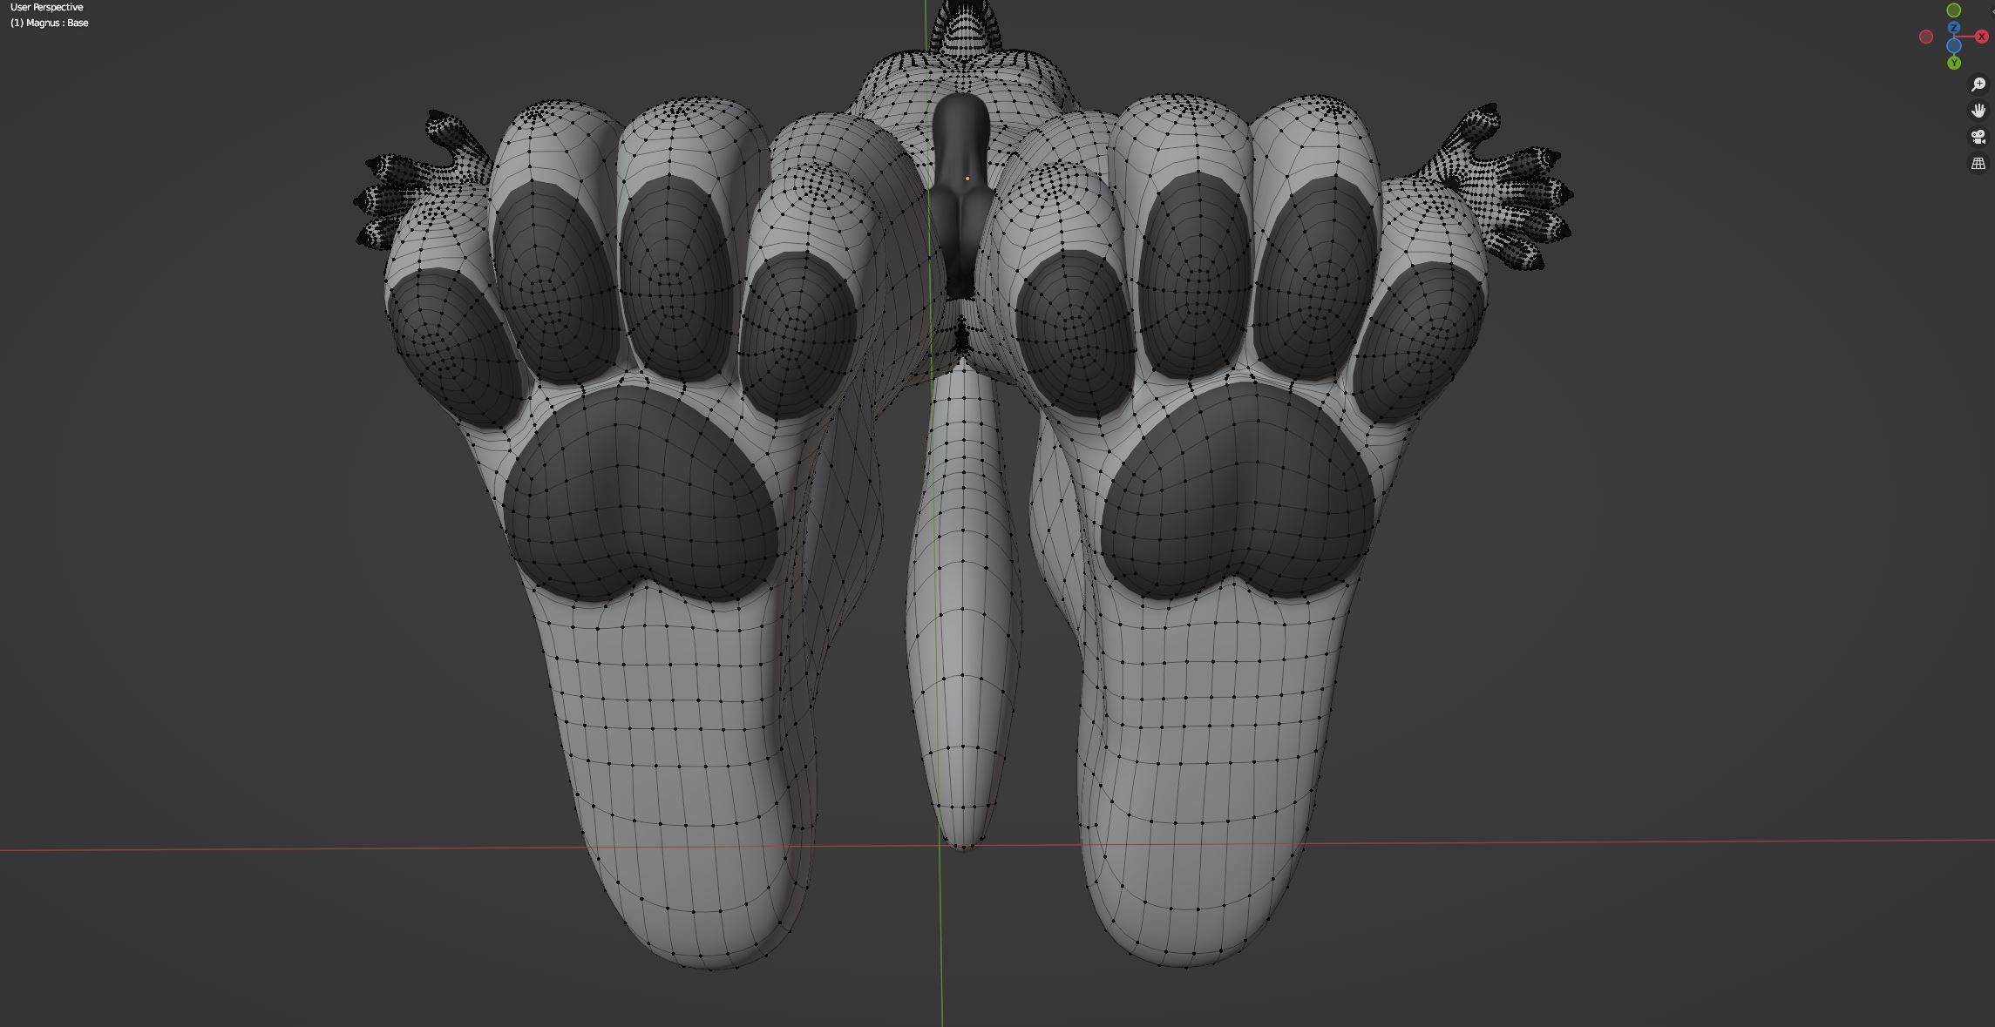Click the zoom magnifier viewport icon
Screen dimensions: 1995x1027
(1978, 84)
